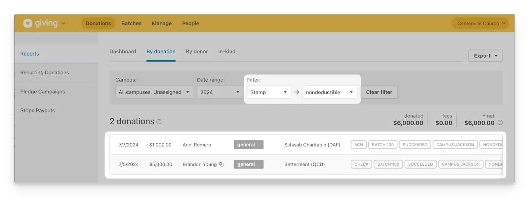Open Centerville Church organization menu
529x197 pixels.
480,23
